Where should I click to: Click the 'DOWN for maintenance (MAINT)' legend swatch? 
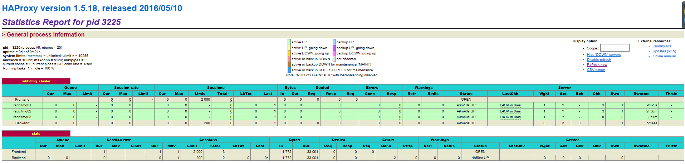click(x=289, y=64)
